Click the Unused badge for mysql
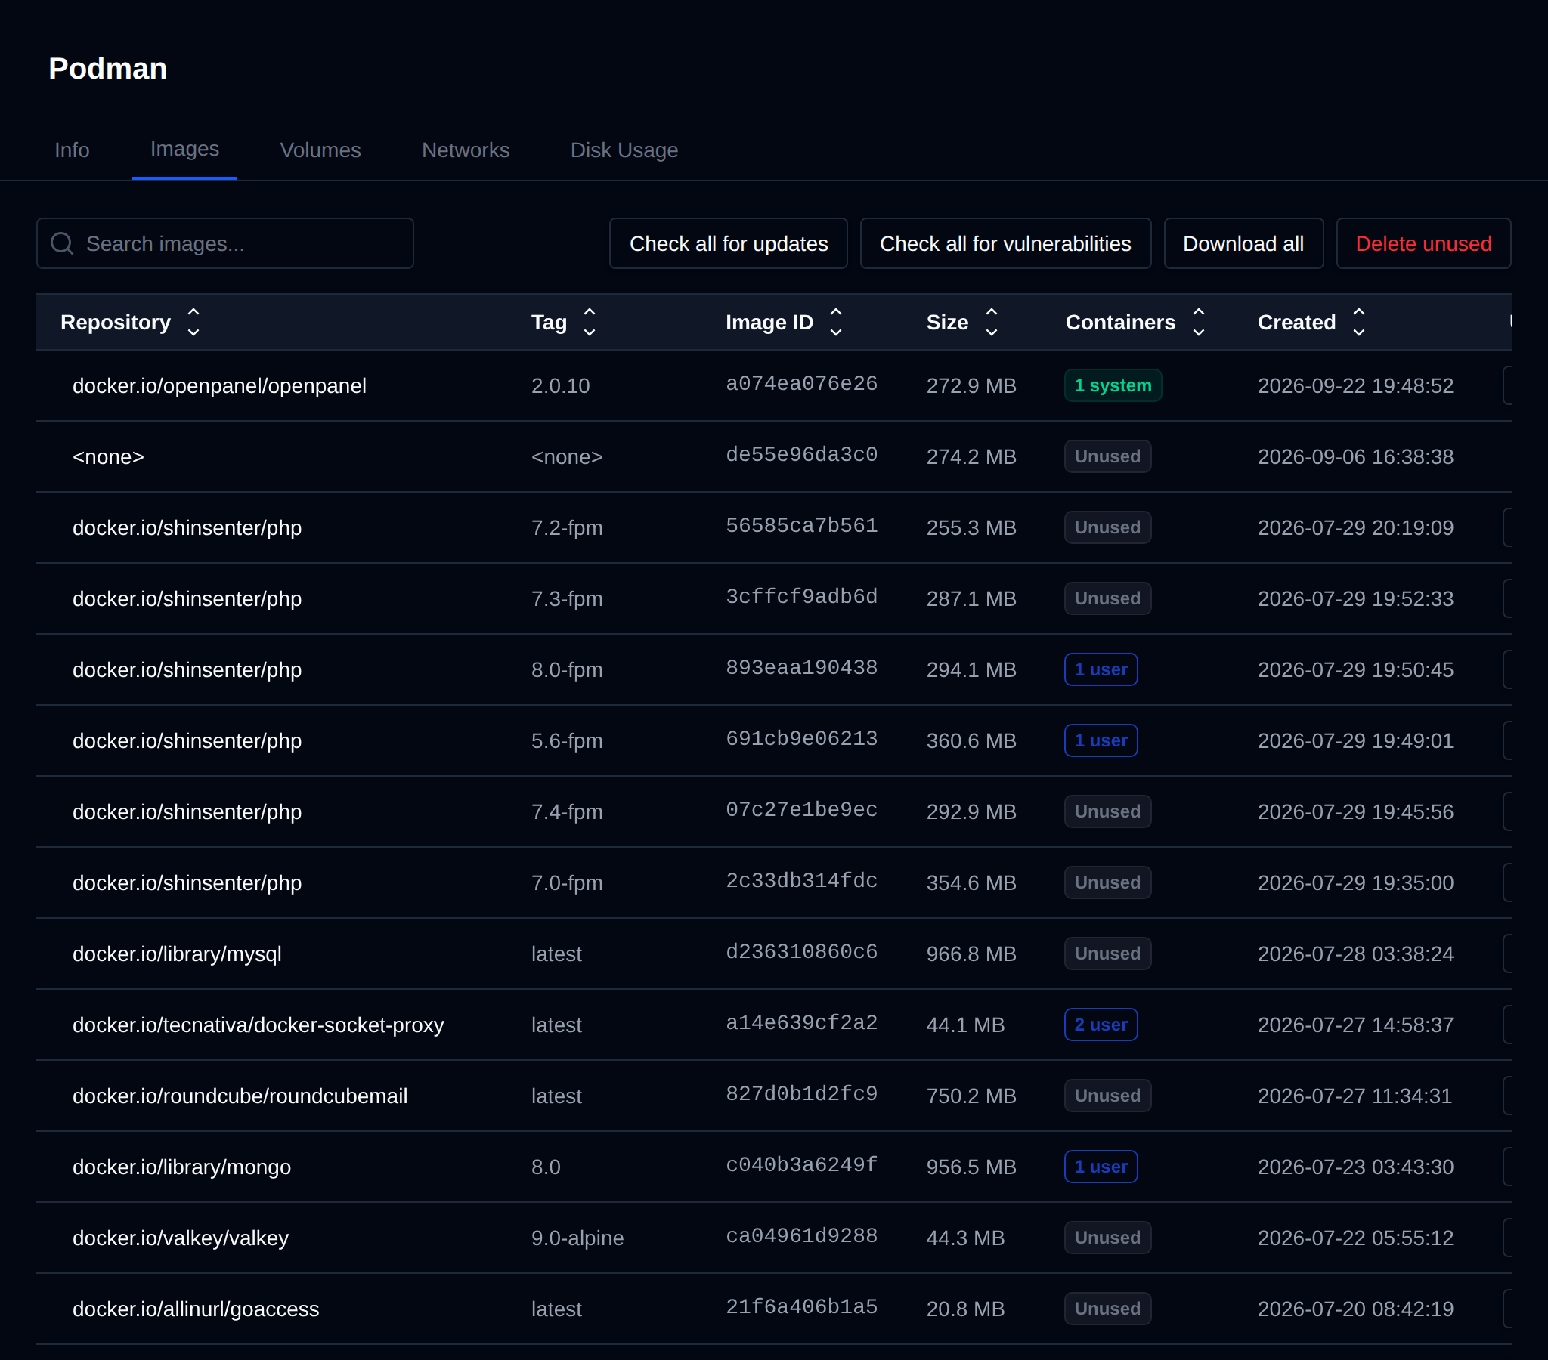Screen dimensions: 1548x1360 [x=1107, y=954]
